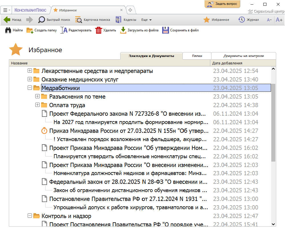Switch to Папки tab
The width and height of the screenshot is (285, 228).
pos(197,56)
